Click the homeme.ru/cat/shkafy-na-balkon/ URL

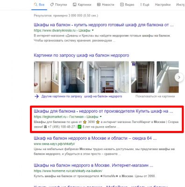point(68,171)
